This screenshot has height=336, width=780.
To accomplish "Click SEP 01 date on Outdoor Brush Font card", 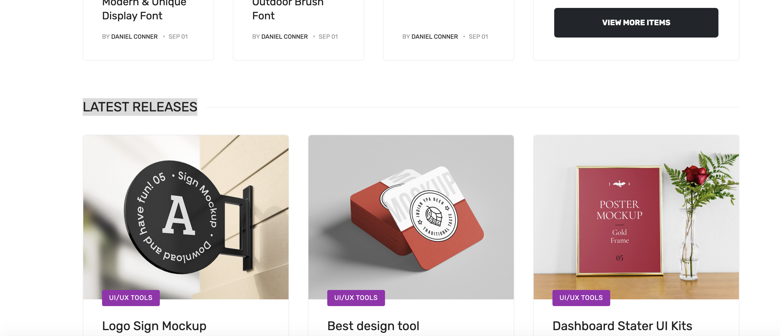I will [328, 37].
